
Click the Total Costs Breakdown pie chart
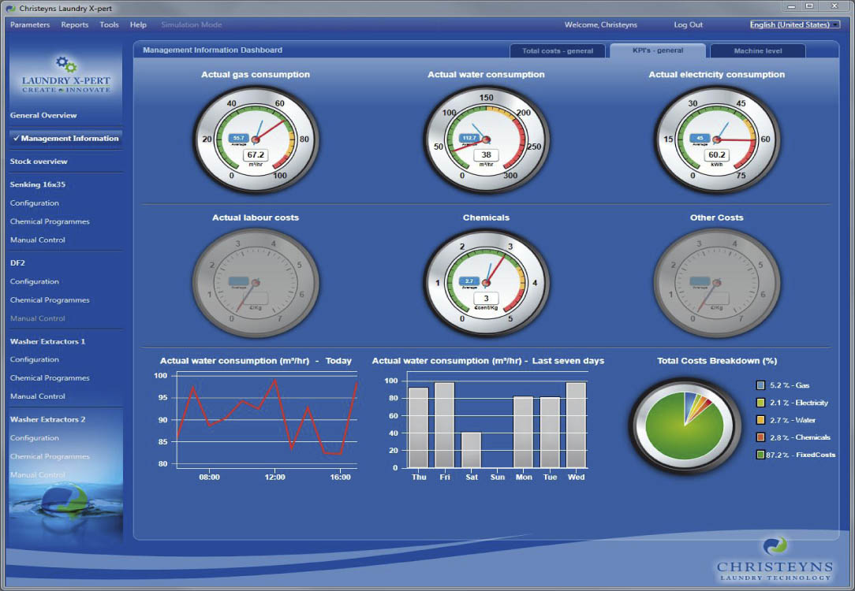pos(685,426)
